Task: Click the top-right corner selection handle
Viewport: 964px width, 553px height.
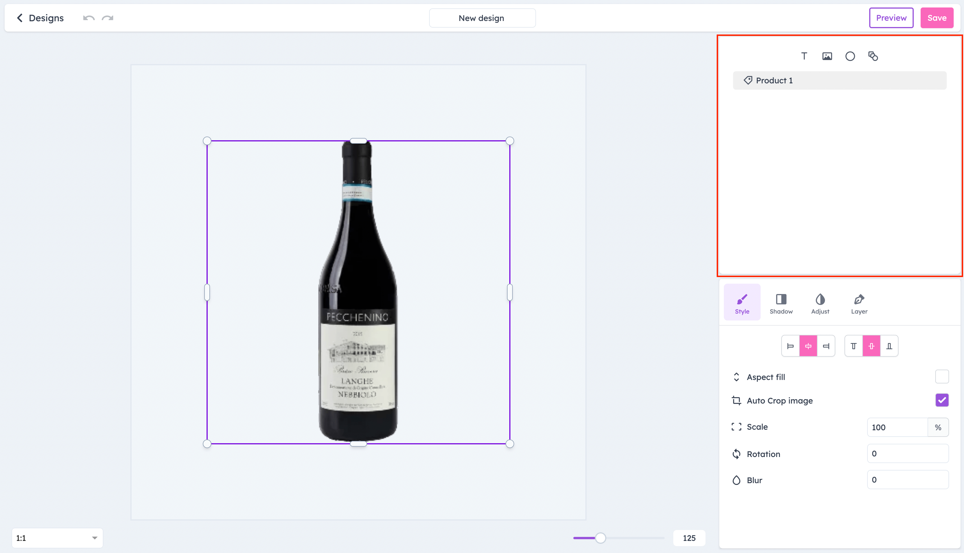Action: point(510,141)
